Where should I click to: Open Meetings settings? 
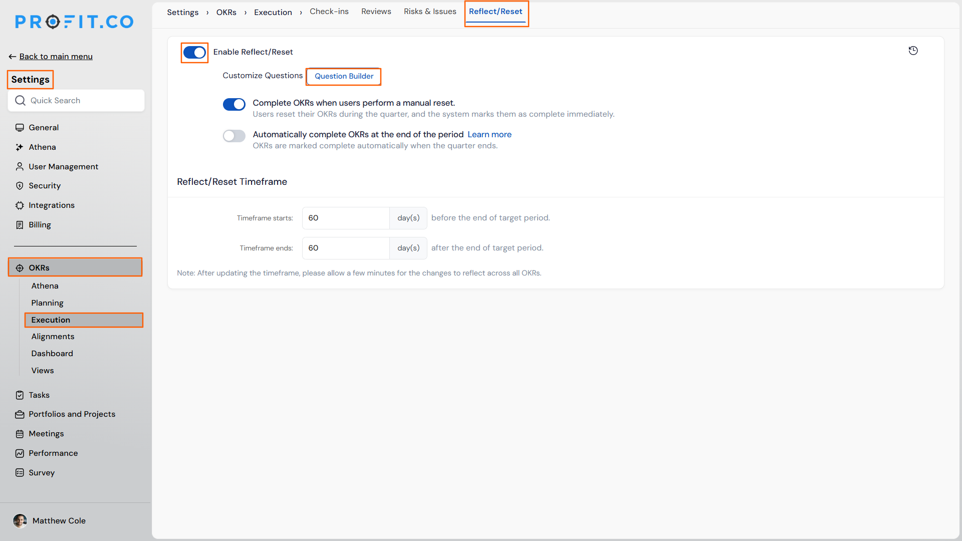point(46,434)
